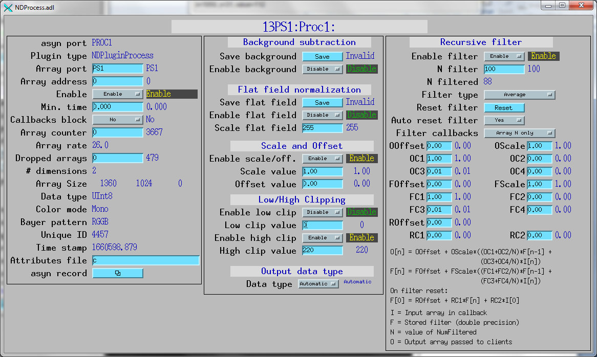This screenshot has width=597, height=357.
Task: Click the Array port input field
Action: (117, 69)
